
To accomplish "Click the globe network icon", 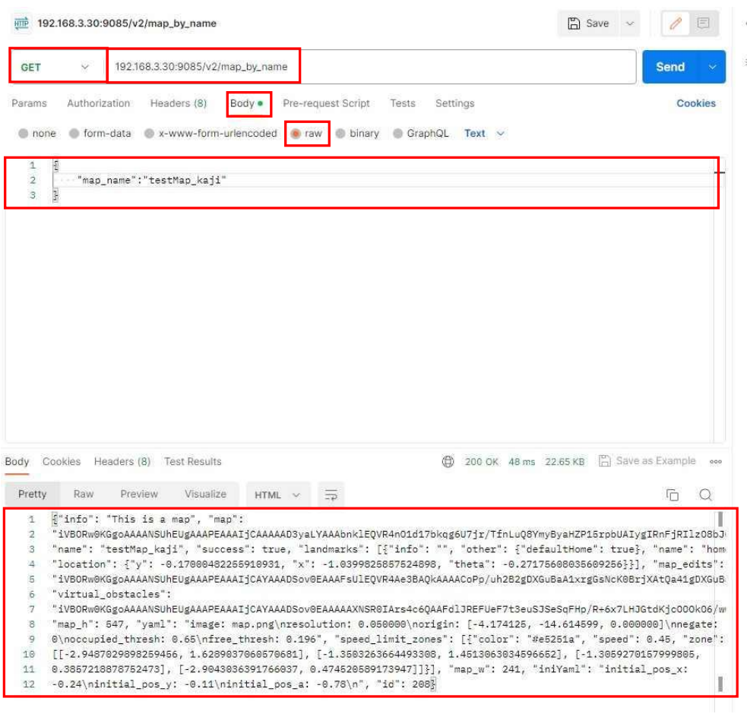I will coord(448,461).
